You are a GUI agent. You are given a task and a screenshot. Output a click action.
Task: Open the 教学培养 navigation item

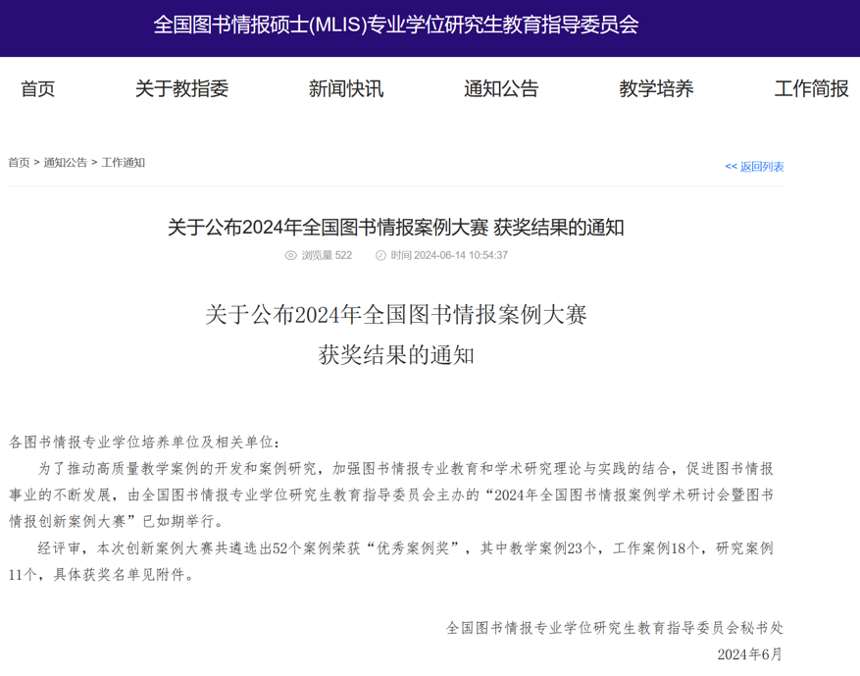[x=656, y=89]
